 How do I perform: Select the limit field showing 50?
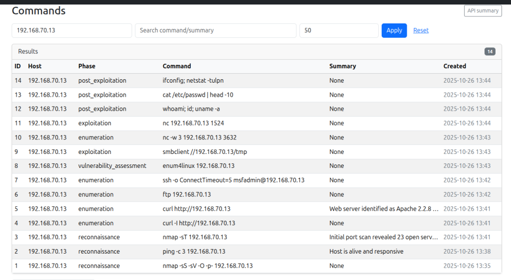pos(338,30)
